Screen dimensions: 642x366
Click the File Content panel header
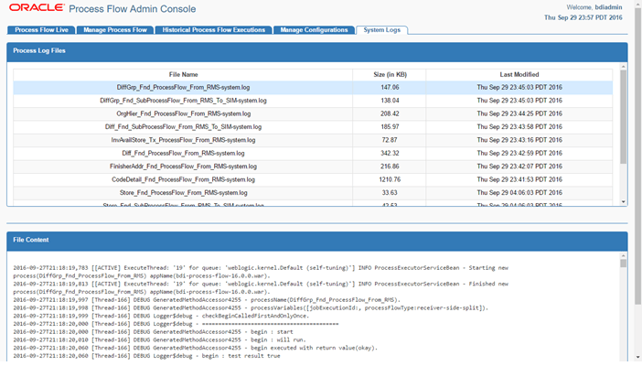pos(317,242)
